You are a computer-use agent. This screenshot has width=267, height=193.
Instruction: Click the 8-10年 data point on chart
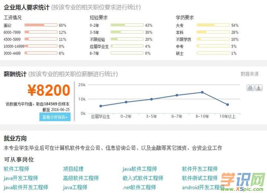202,92
